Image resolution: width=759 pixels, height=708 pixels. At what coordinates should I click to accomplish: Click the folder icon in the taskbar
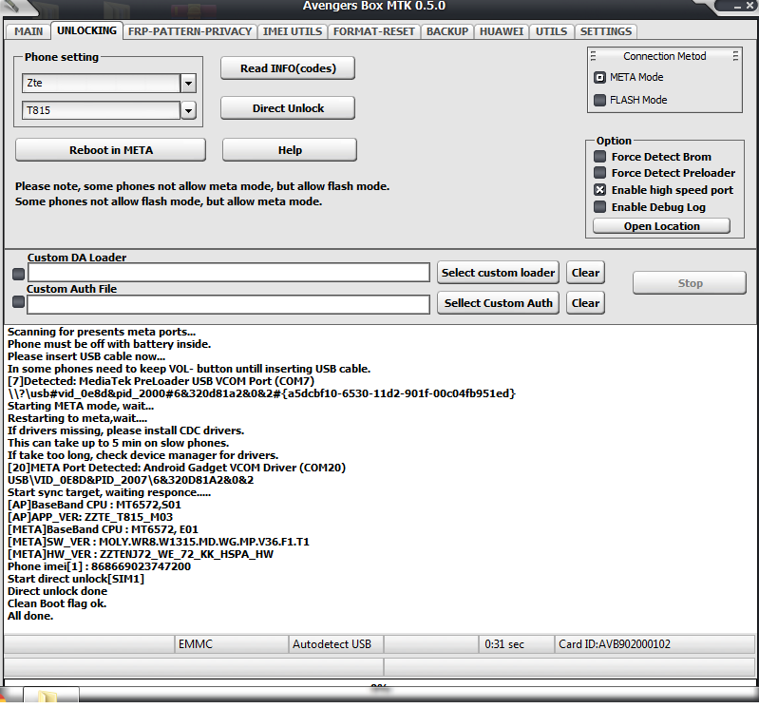(x=47, y=697)
